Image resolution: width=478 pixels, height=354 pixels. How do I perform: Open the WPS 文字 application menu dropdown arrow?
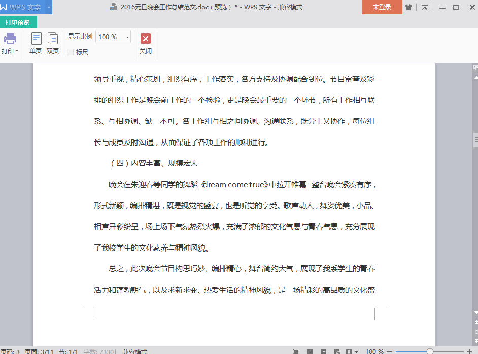pos(49,7)
